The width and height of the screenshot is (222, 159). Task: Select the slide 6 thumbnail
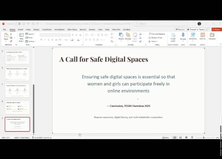[x=17, y=74]
